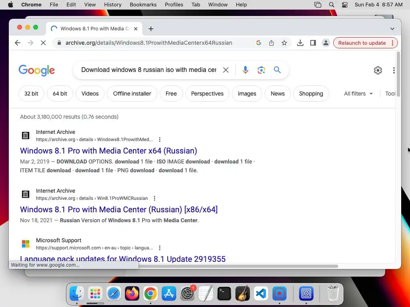Open Chrome menu dots beside Relaunch
Image resolution: width=410 pixels, height=307 pixels.
[392, 43]
